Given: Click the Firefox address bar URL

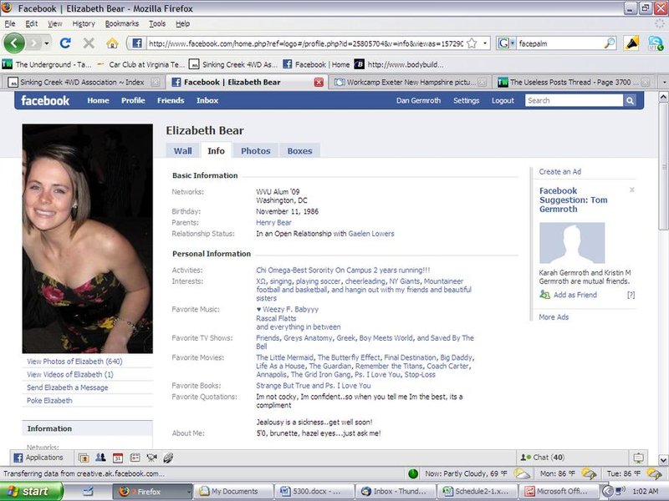Looking at the screenshot, I should (x=304, y=43).
